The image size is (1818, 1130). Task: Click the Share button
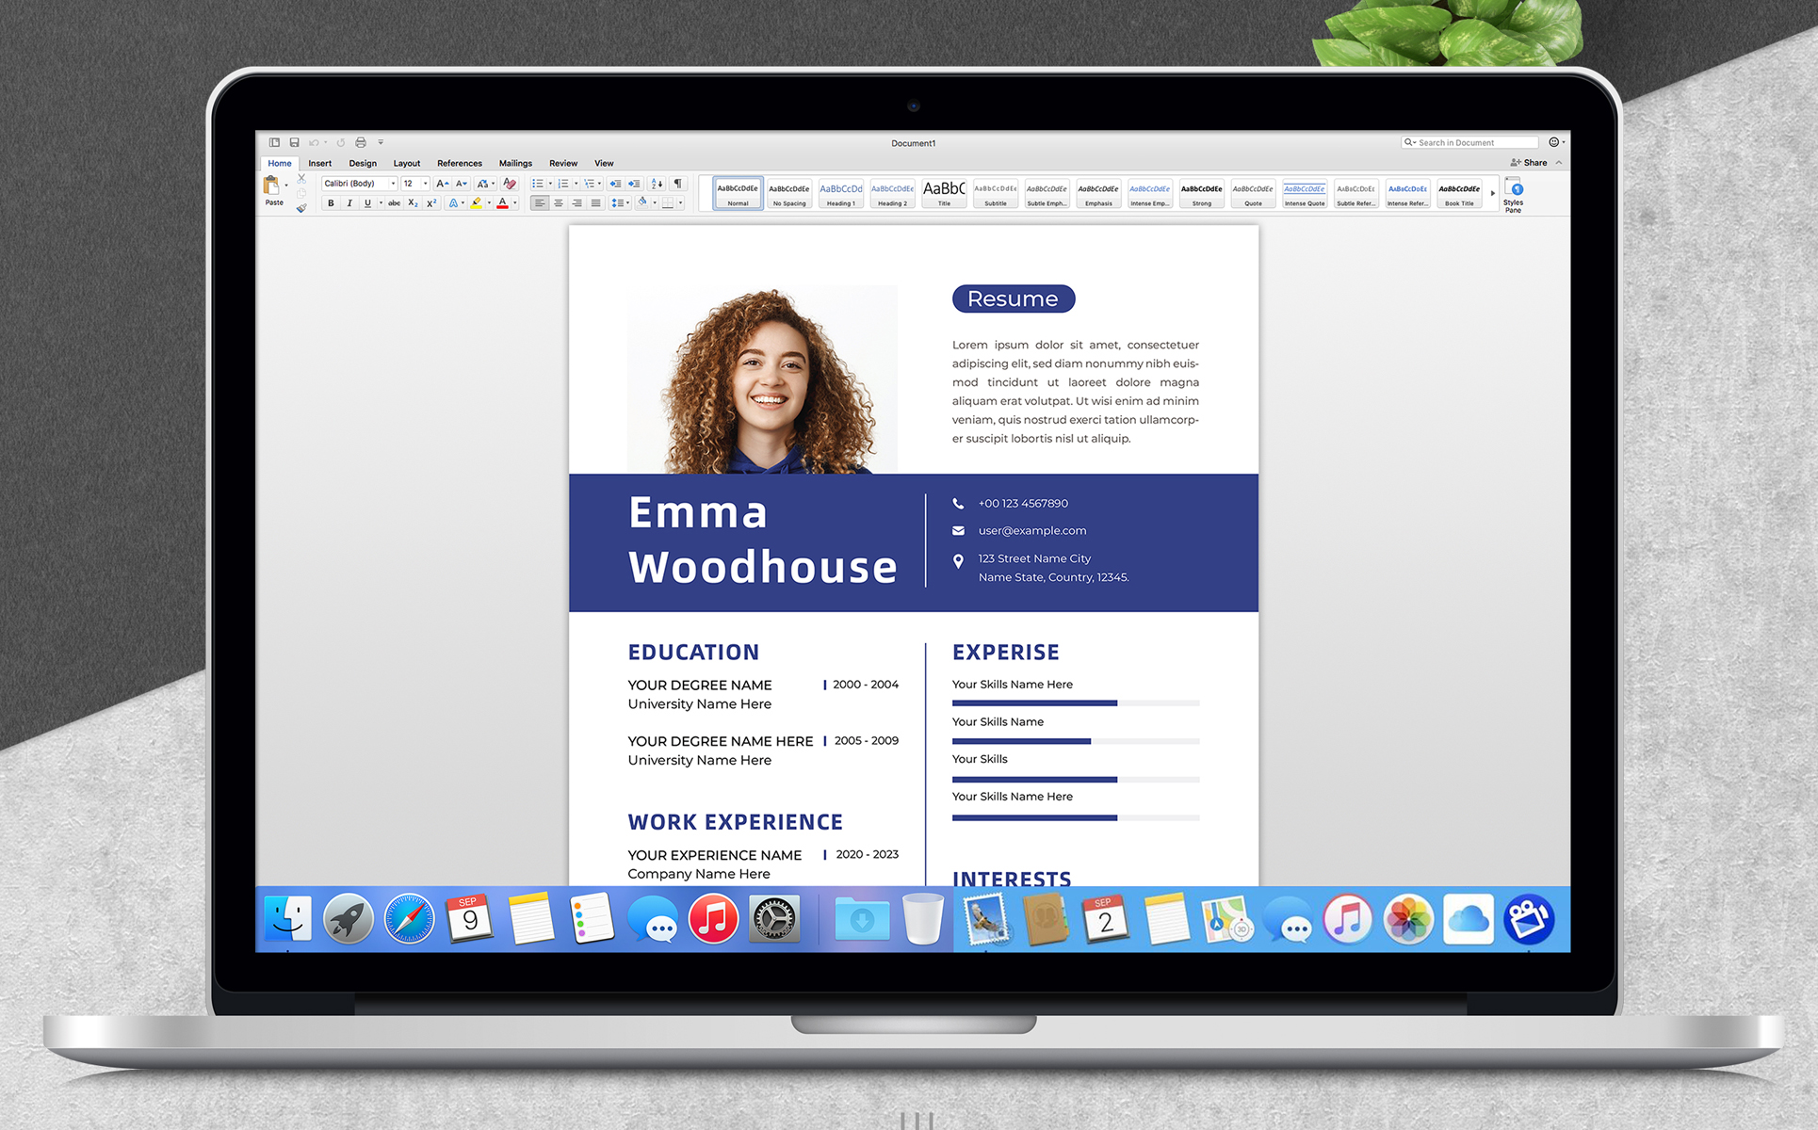point(1529,163)
